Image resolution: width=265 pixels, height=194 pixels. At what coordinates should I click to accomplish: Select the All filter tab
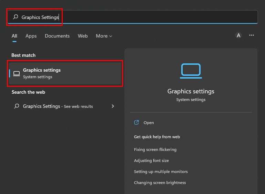click(x=14, y=36)
